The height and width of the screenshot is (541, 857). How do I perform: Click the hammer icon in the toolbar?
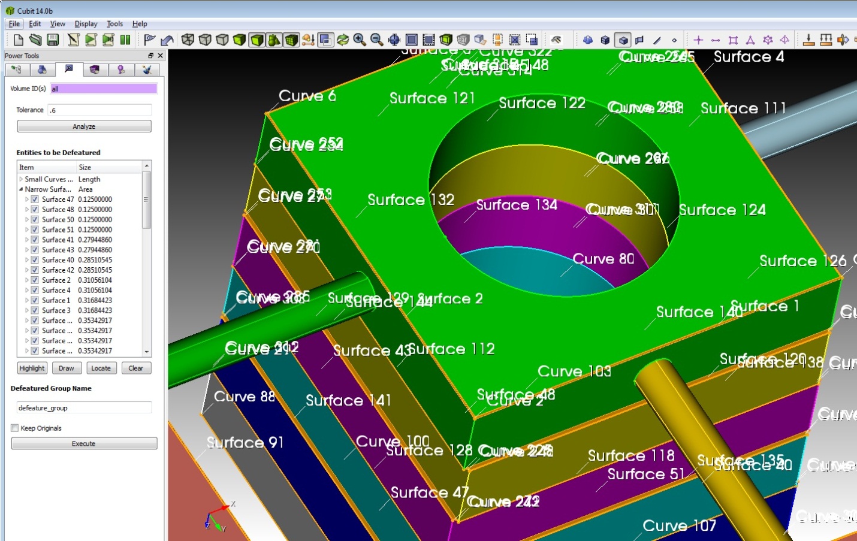556,40
